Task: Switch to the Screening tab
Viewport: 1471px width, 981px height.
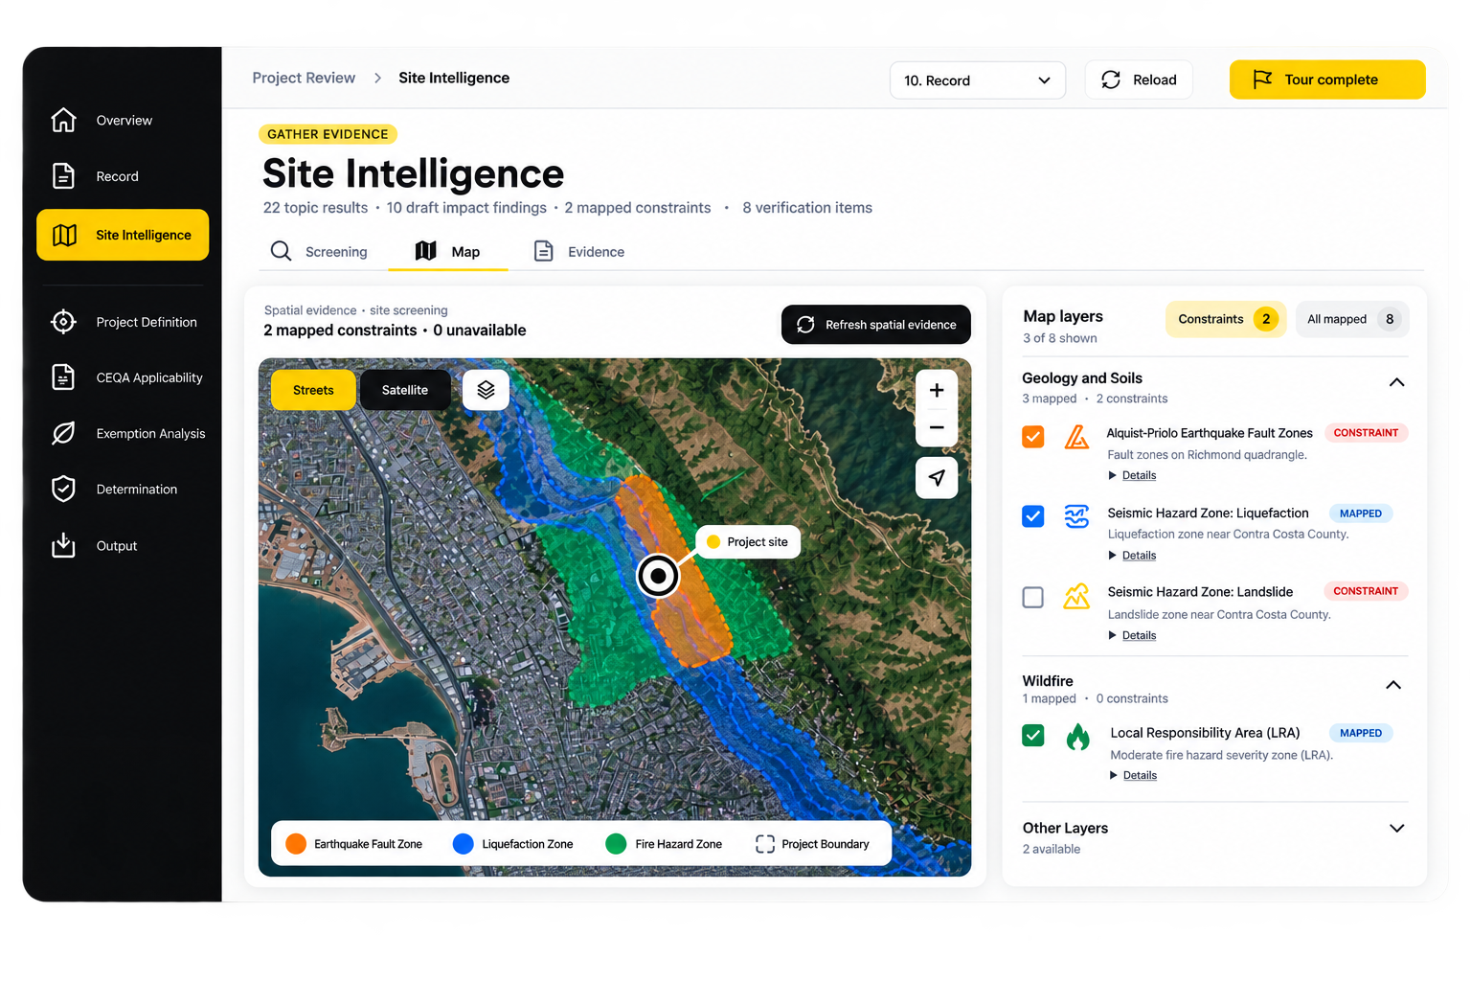Action: (x=320, y=251)
